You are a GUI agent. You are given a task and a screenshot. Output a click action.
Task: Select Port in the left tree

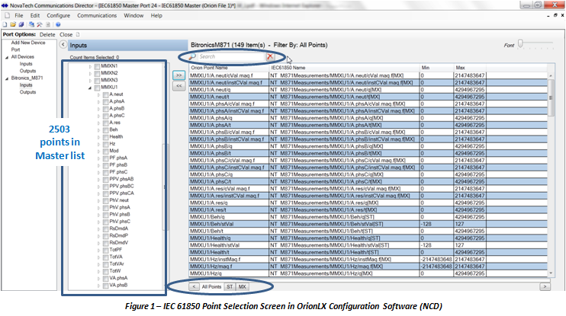point(15,49)
